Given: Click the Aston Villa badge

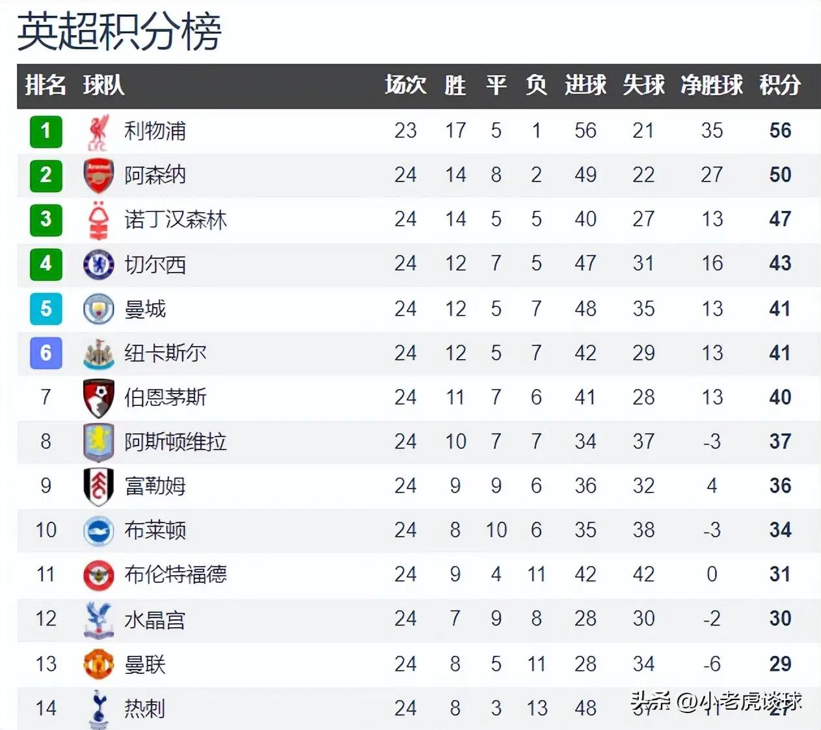Looking at the screenshot, I should [98, 442].
